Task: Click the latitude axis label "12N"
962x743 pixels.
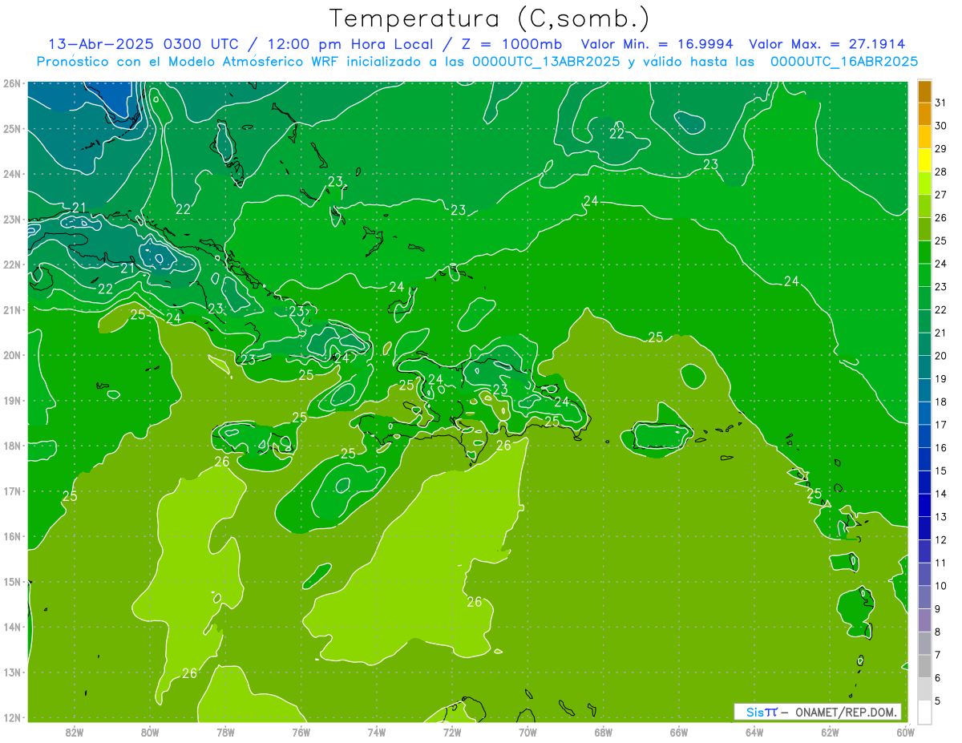Action: click(x=12, y=717)
